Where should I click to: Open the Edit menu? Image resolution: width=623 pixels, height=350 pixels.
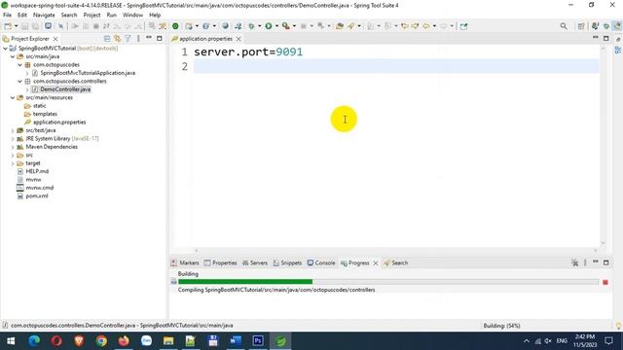pos(22,16)
